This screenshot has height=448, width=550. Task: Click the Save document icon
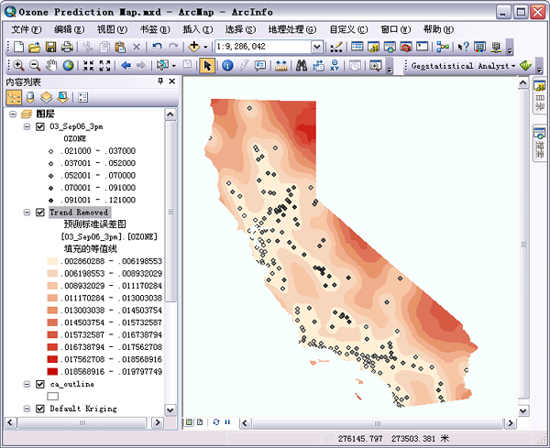[x=51, y=46]
